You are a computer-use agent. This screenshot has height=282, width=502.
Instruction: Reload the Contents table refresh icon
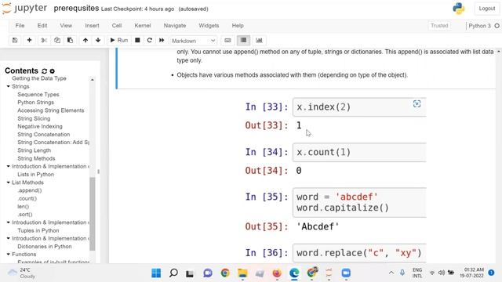tap(44, 71)
